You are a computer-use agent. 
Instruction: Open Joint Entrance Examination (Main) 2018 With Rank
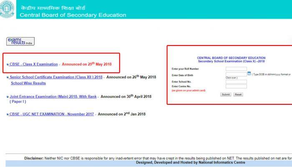pyautogui.click(x=53, y=96)
